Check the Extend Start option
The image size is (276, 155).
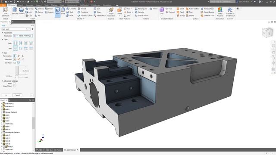coord(14,86)
